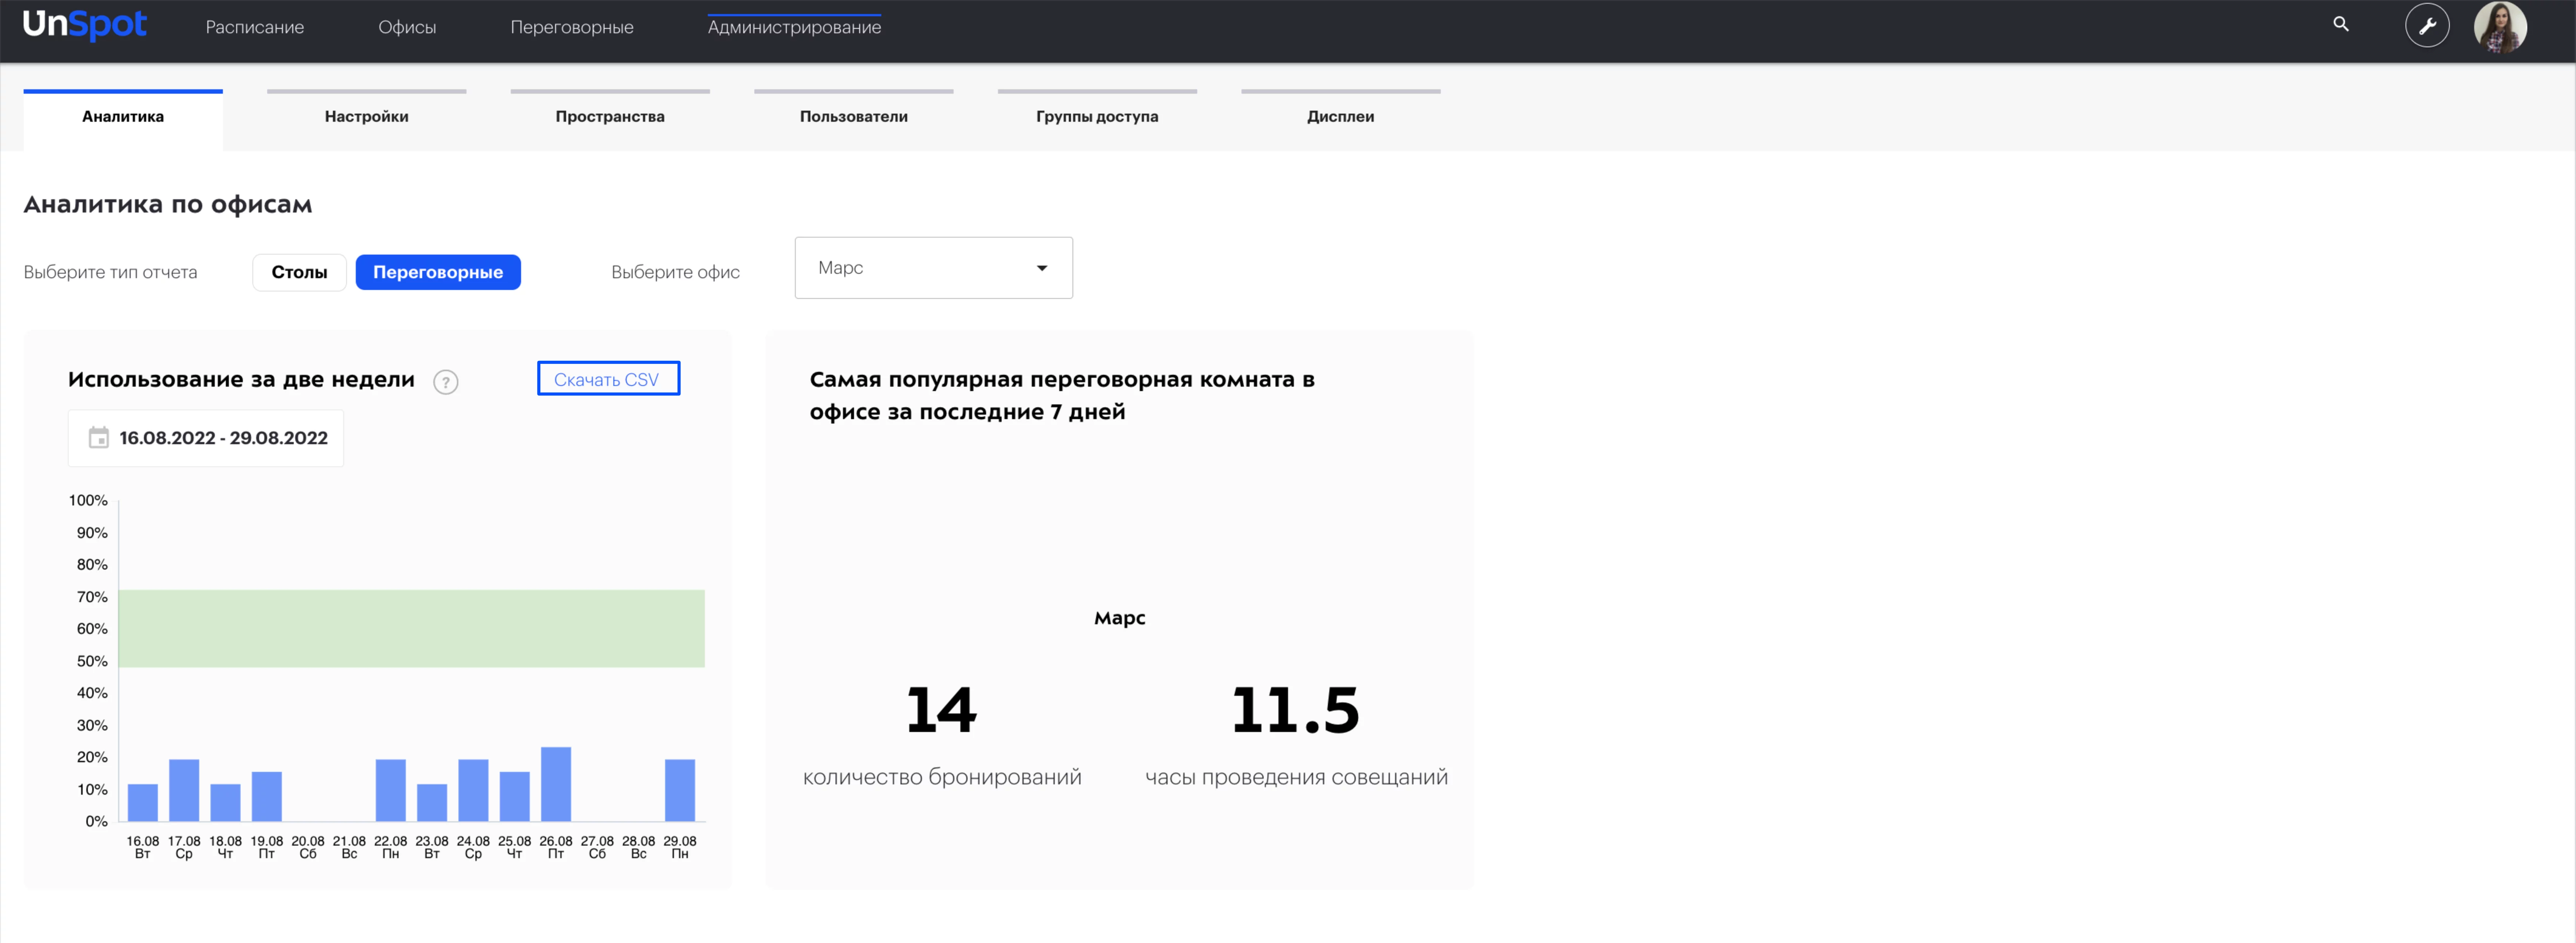Viewport: 2576px width, 943px height.
Task: Click the help question mark icon
Action: click(x=446, y=382)
